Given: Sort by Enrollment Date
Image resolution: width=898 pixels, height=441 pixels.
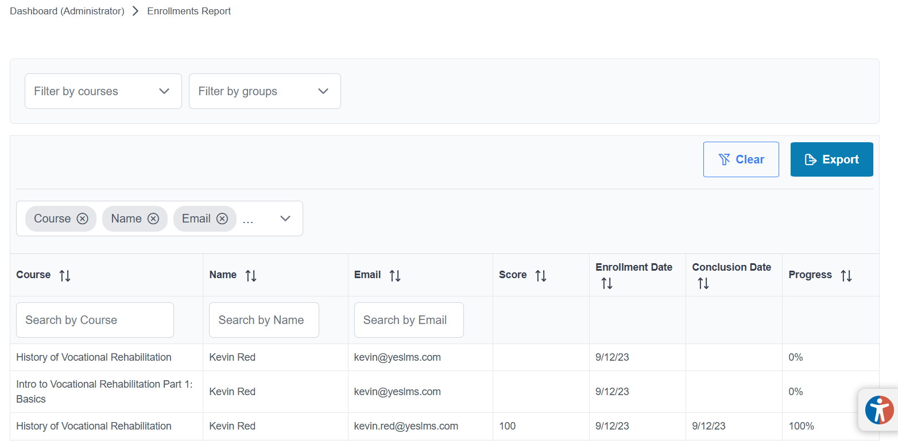Looking at the screenshot, I should (606, 282).
